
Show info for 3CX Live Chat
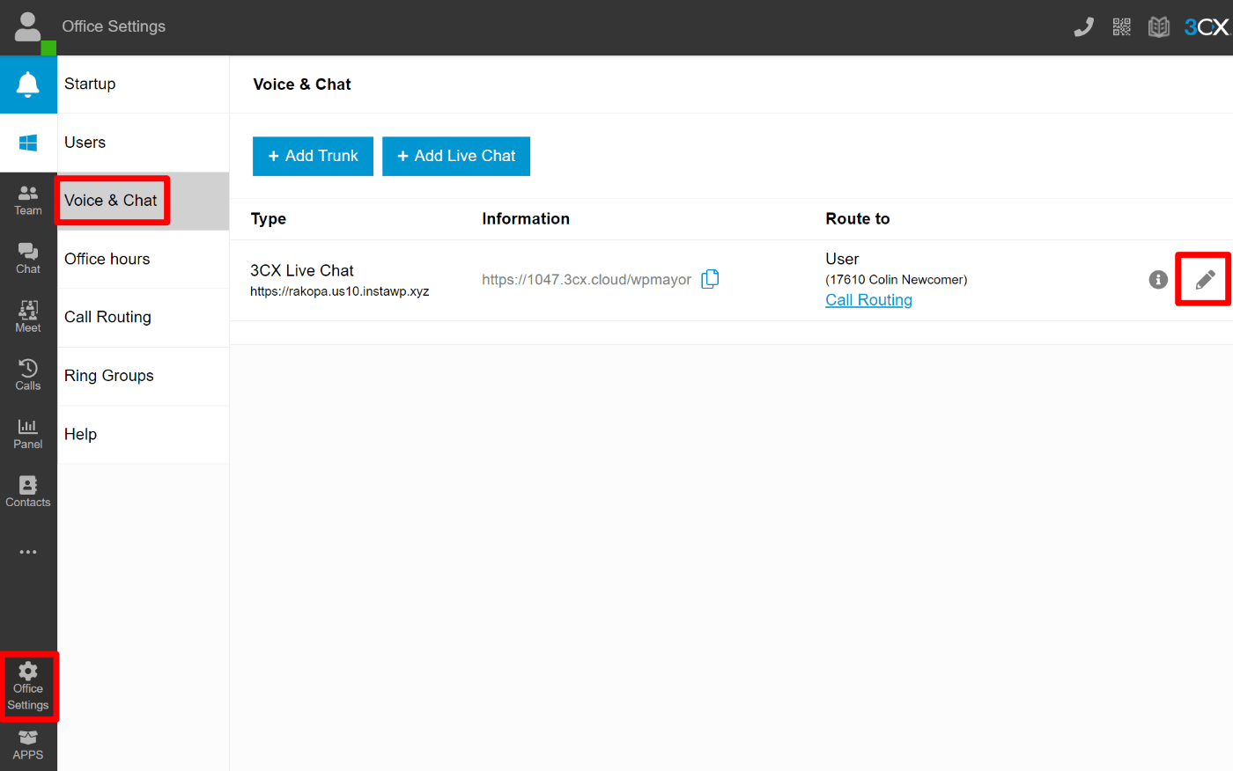click(x=1158, y=280)
